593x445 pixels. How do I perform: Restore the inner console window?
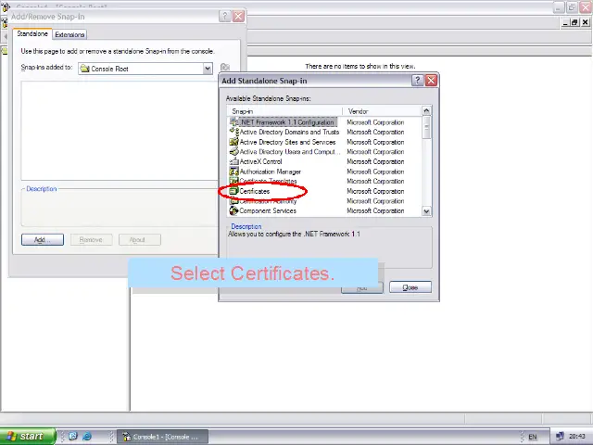[x=574, y=22]
